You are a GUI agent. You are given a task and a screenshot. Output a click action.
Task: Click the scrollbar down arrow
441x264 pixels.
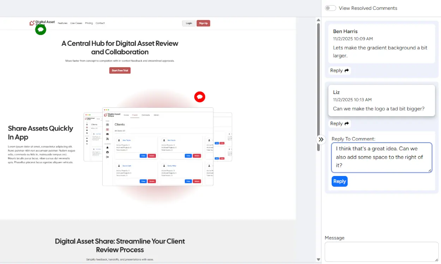click(x=319, y=260)
